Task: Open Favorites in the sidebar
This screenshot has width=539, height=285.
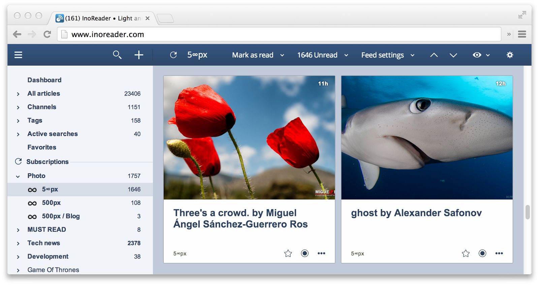Action: click(42, 147)
